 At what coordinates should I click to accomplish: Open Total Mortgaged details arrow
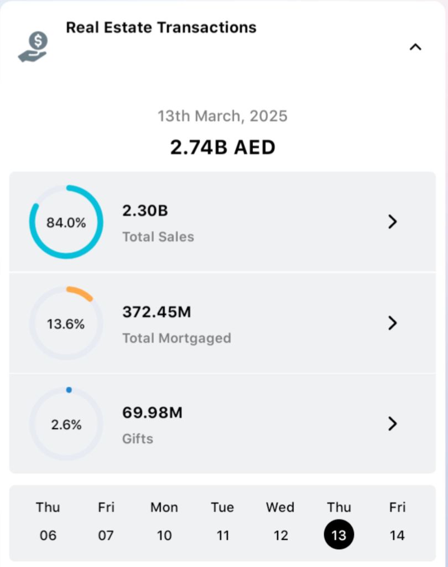coord(392,323)
